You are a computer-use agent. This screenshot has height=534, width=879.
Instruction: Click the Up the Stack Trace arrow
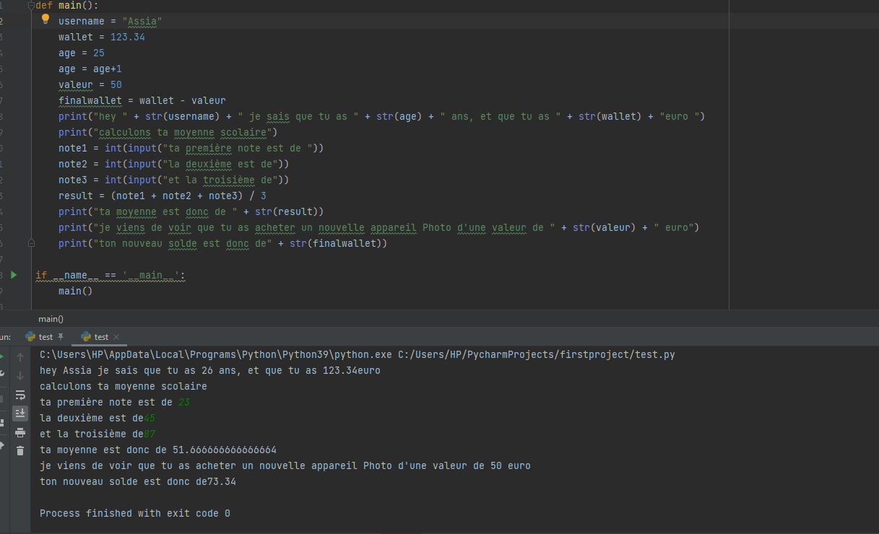pos(20,356)
